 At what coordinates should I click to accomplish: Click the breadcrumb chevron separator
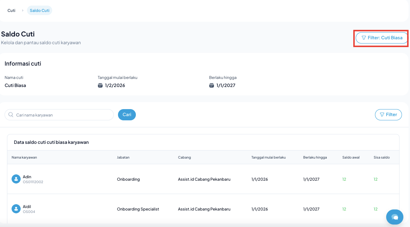click(x=23, y=11)
